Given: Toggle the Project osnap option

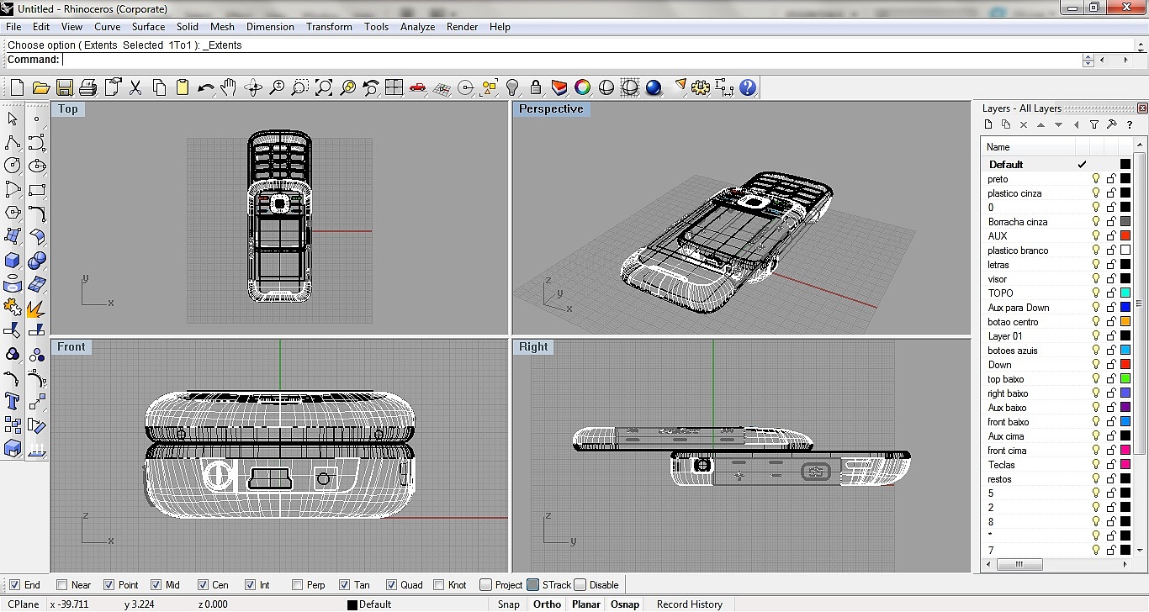Looking at the screenshot, I should click(486, 585).
